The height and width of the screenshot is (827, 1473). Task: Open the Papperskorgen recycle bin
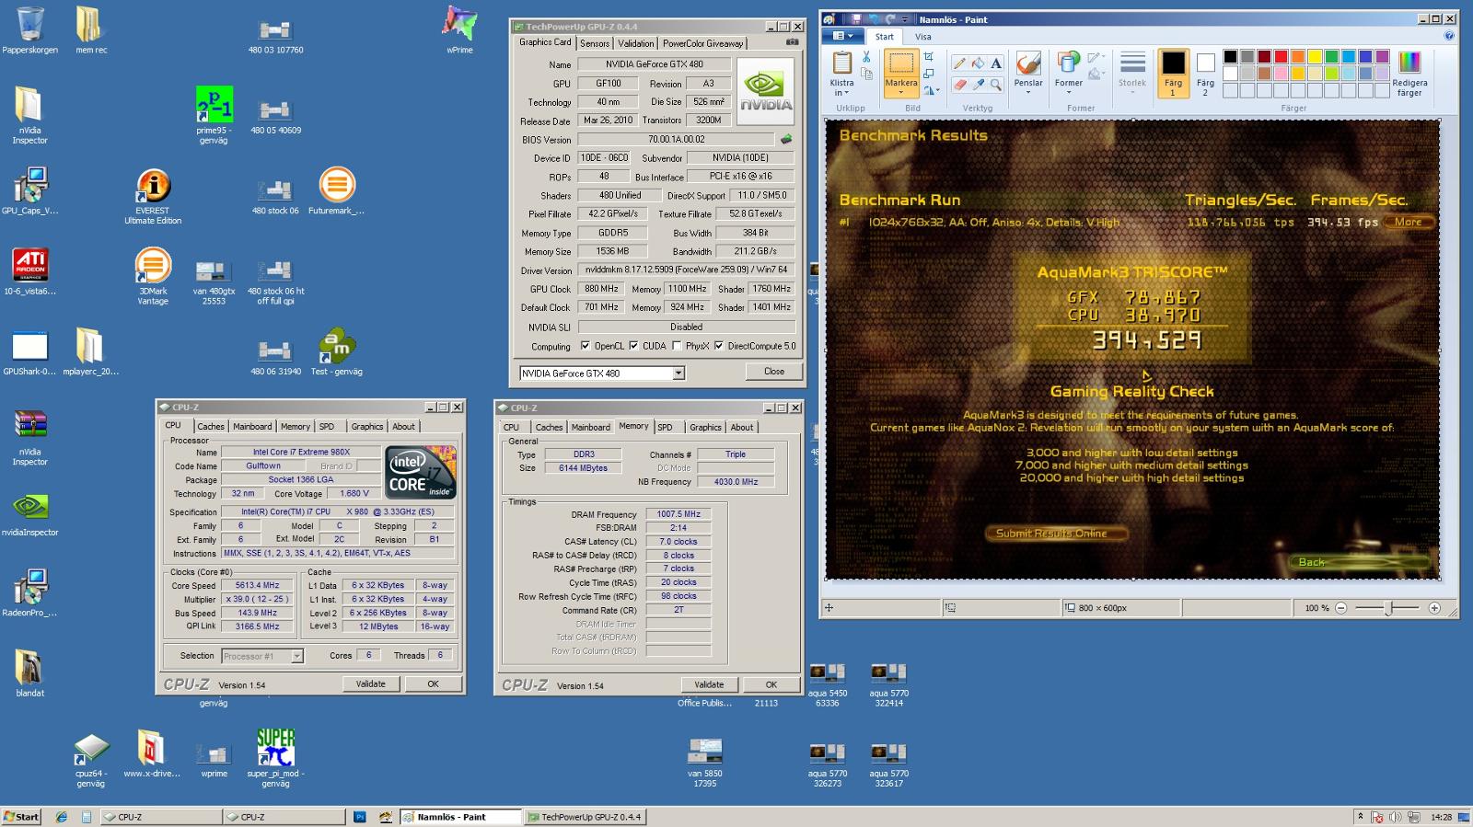pos(29,29)
